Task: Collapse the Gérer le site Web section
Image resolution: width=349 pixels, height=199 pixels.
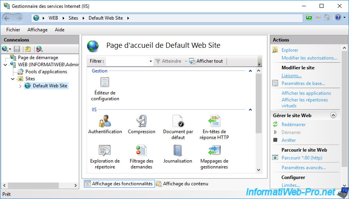Action: tap(333, 116)
